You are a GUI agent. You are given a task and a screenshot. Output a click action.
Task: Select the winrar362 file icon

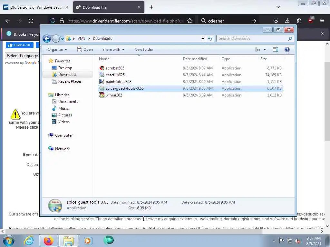click(x=102, y=95)
